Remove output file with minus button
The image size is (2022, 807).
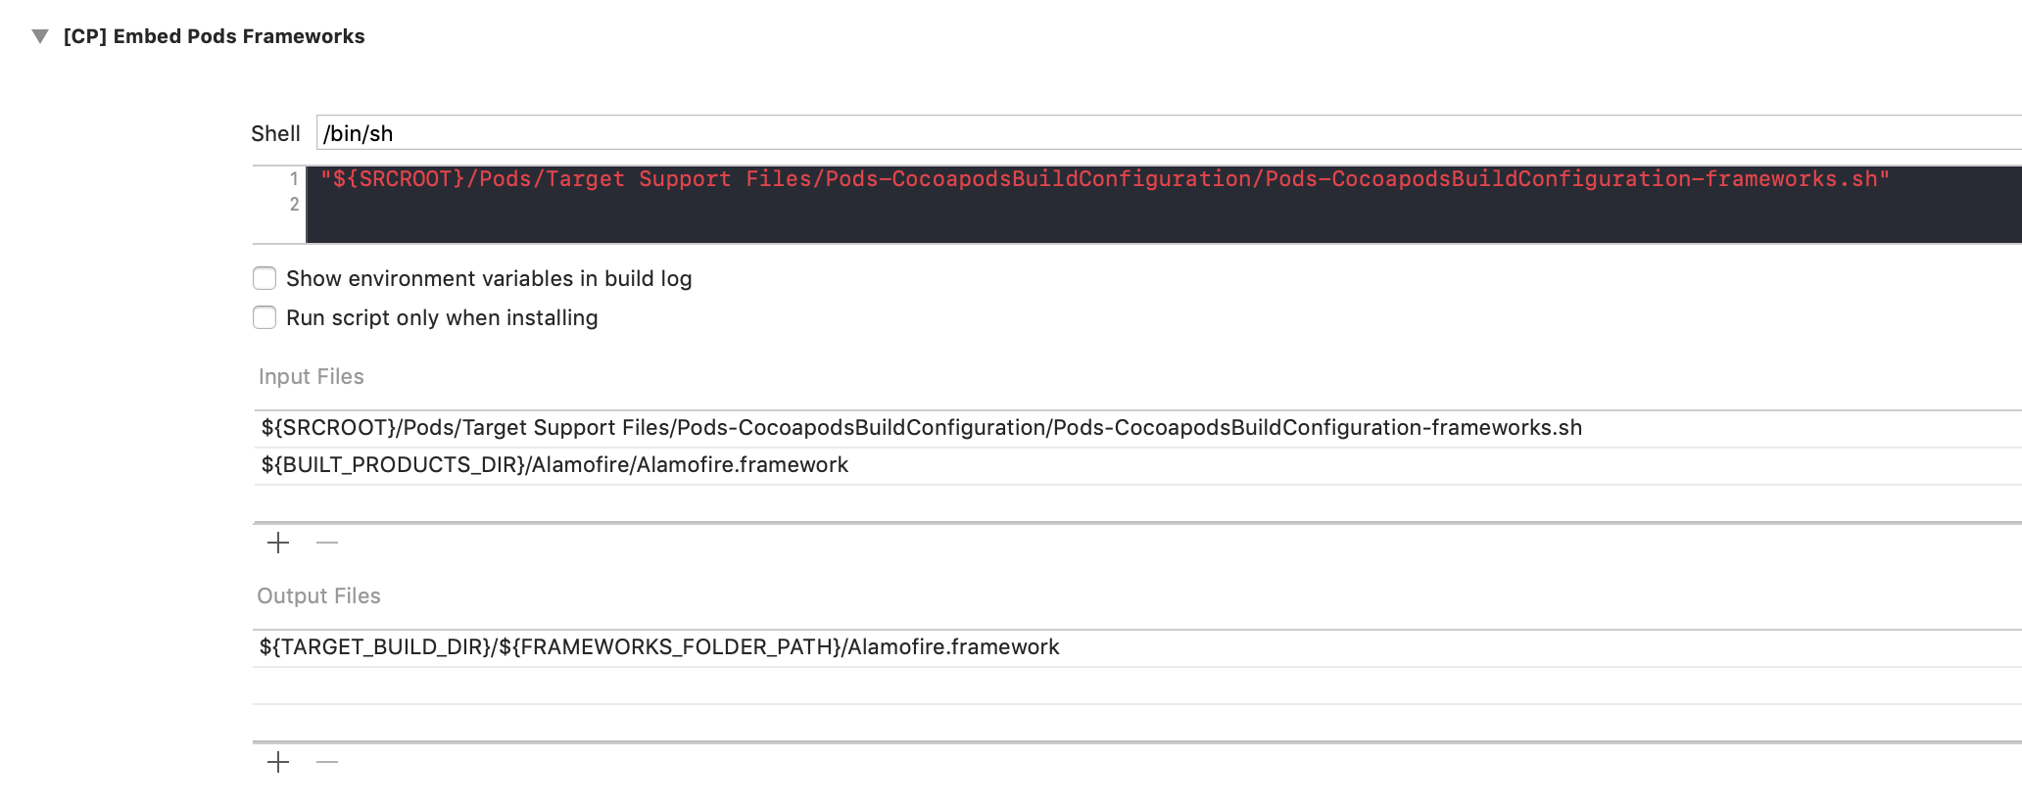[327, 762]
